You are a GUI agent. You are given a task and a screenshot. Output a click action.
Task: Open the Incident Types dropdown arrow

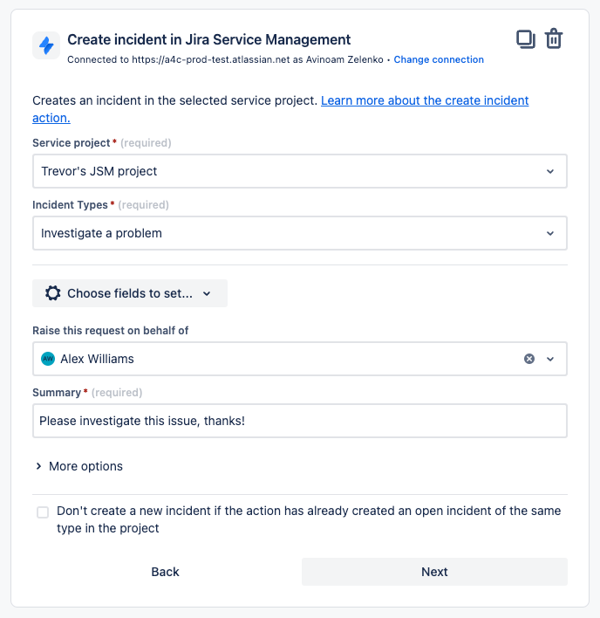tap(550, 233)
